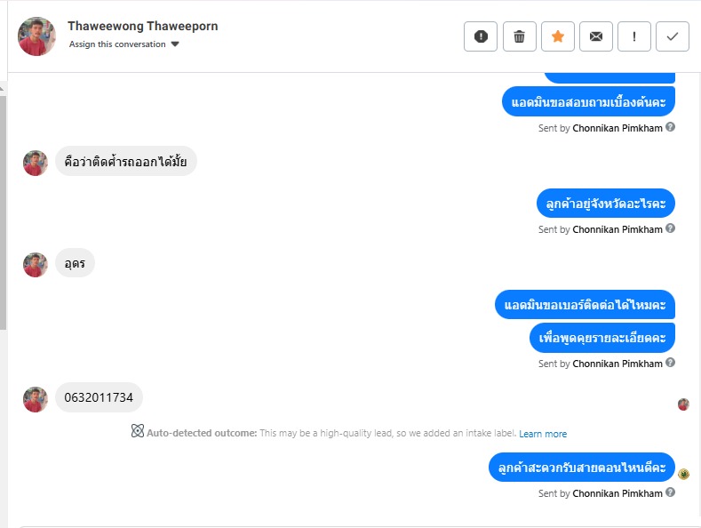Click the customer's reply bubble "อุดร"
The height and width of the screenshot is (528, 701).
[75, 263]
